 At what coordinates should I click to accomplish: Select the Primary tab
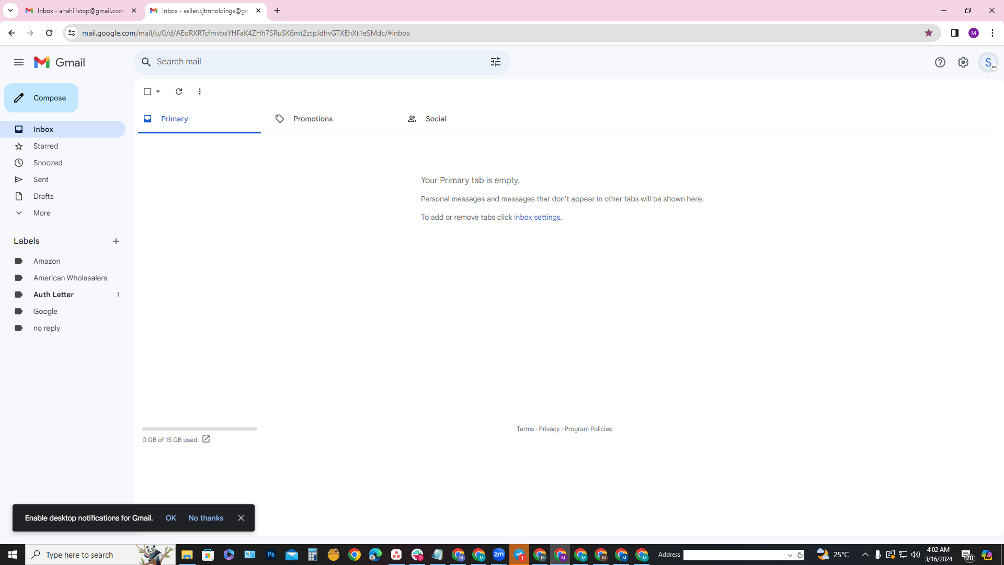coord(199,119)
